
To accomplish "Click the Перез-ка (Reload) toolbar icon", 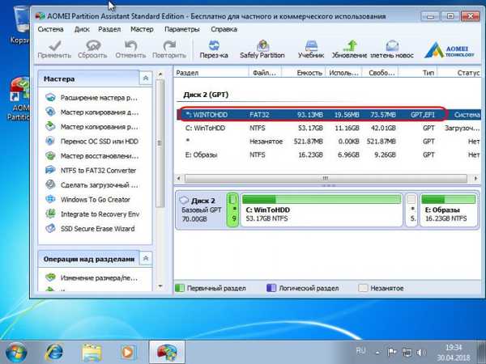I will (x=215, y=49).
